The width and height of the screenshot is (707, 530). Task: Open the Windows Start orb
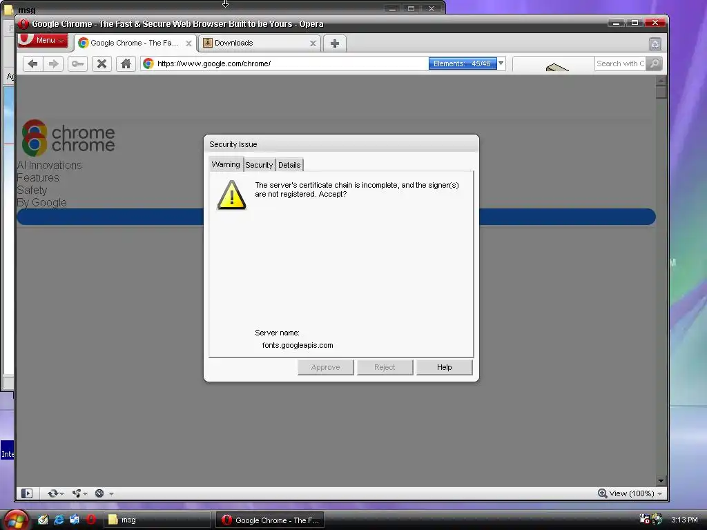click(x=17, y=520)
